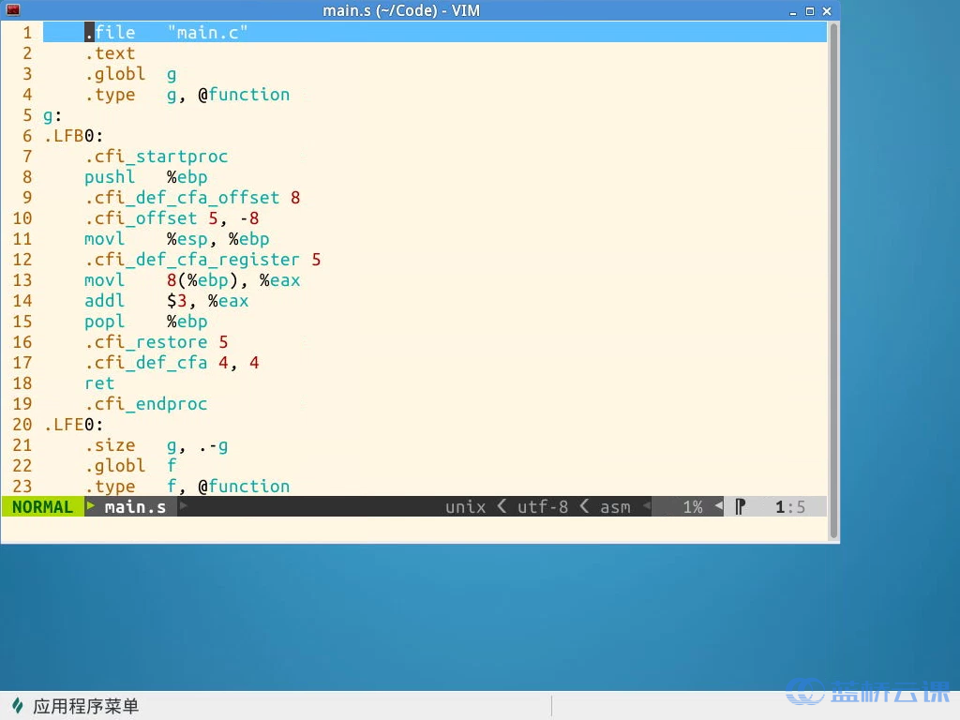Click the 1% position indicator
This screenshot has height=720, width=960.
click(x=692, y=507)
